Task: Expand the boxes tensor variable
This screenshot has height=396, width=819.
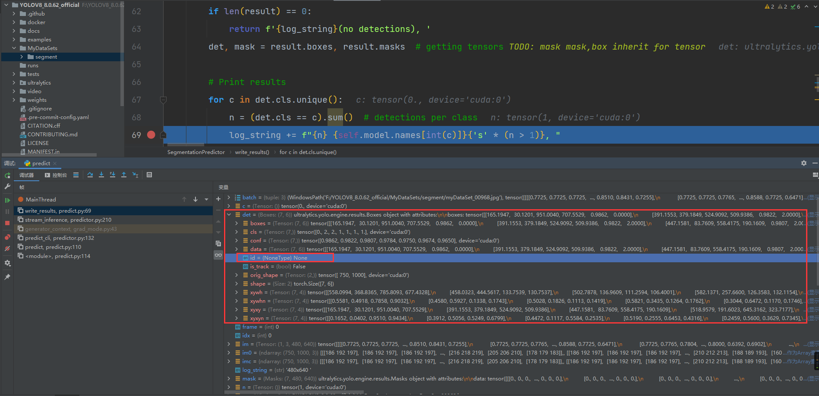Action: coord(236,223)
